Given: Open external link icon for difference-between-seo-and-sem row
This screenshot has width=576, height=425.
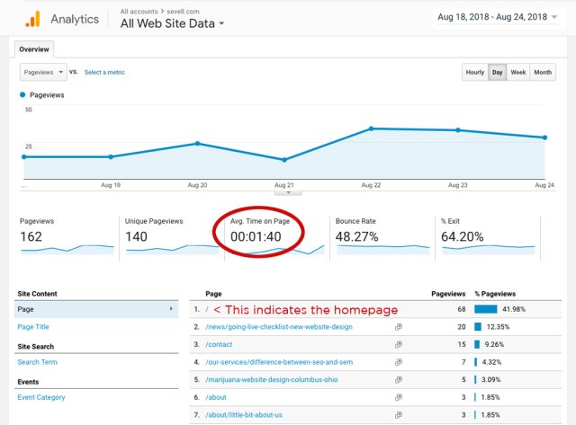Looking at the screenshot, I should point(399,362).
